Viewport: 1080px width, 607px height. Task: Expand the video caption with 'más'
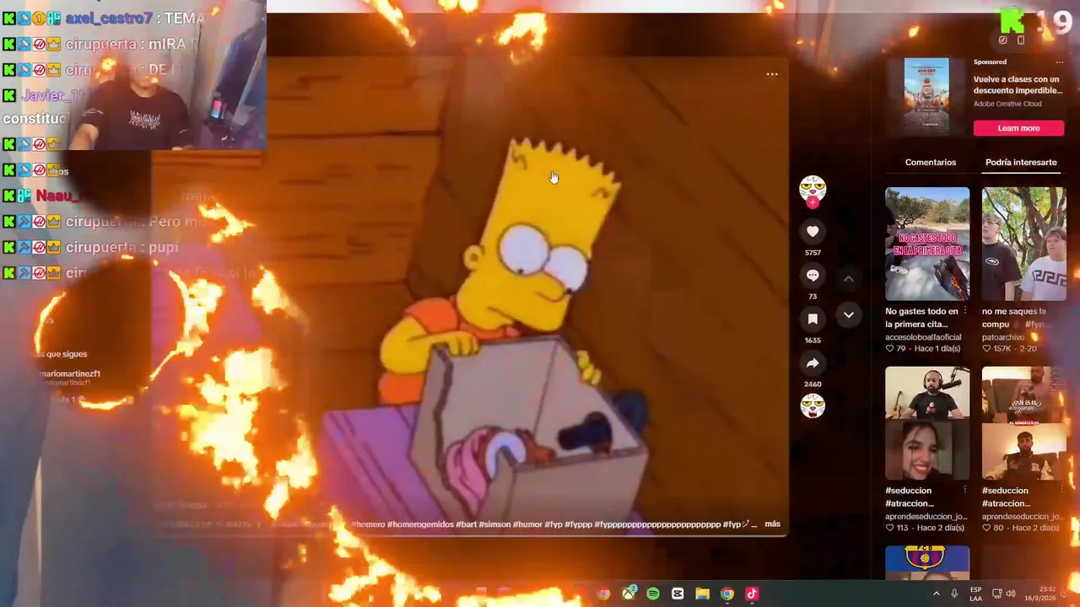coord(772,524)
